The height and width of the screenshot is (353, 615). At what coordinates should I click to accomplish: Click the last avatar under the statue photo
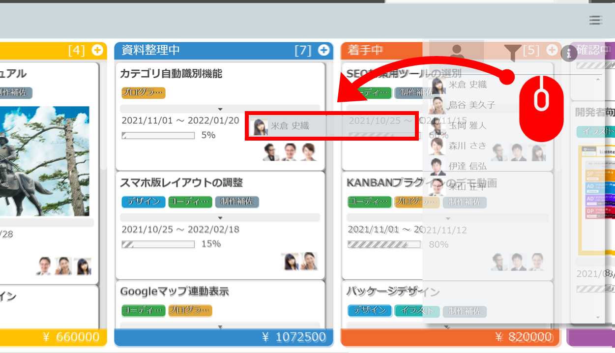(83, 266)
